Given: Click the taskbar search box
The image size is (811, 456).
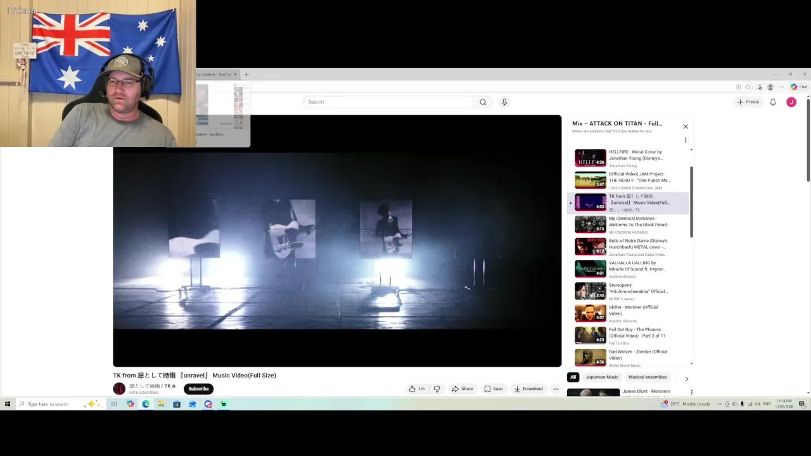Looking at the screenshot, I should (x=60, y=404).
